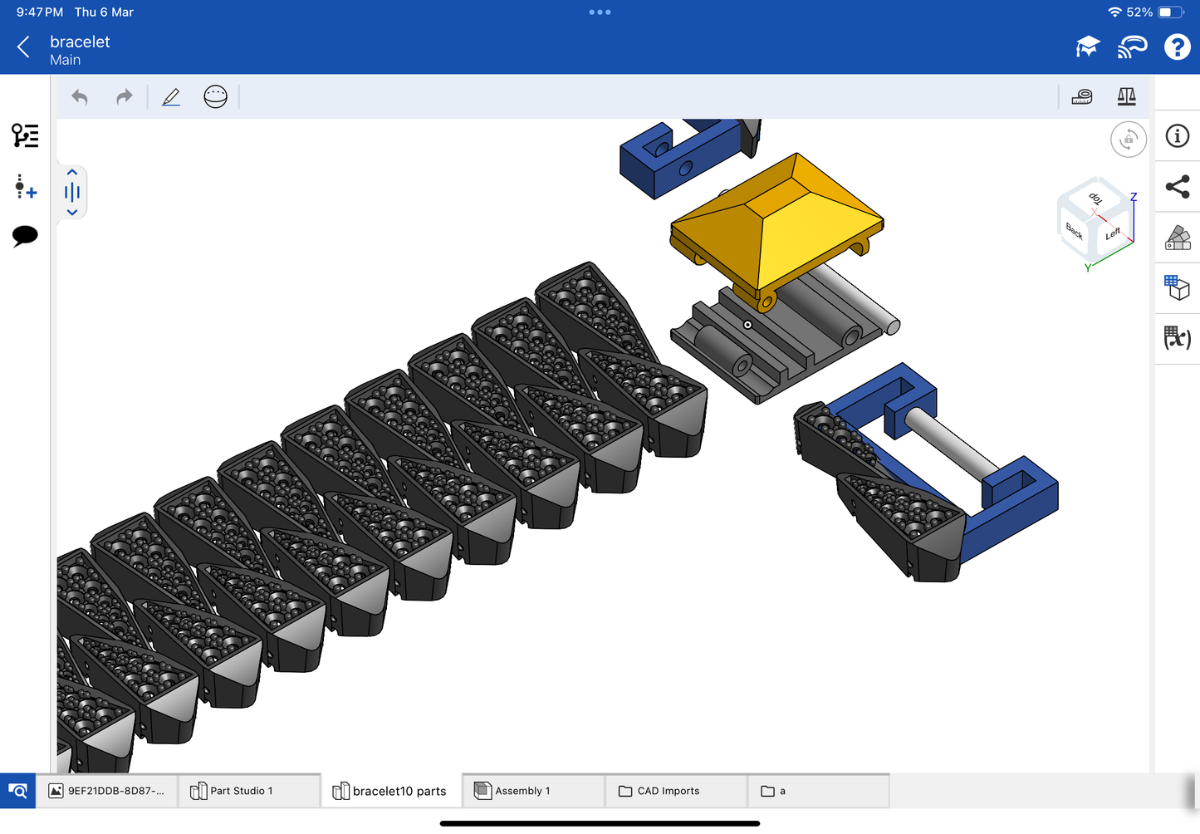The image size is (1200, 834).
Task: Open the Measure tool
Action: point(1082,97)
